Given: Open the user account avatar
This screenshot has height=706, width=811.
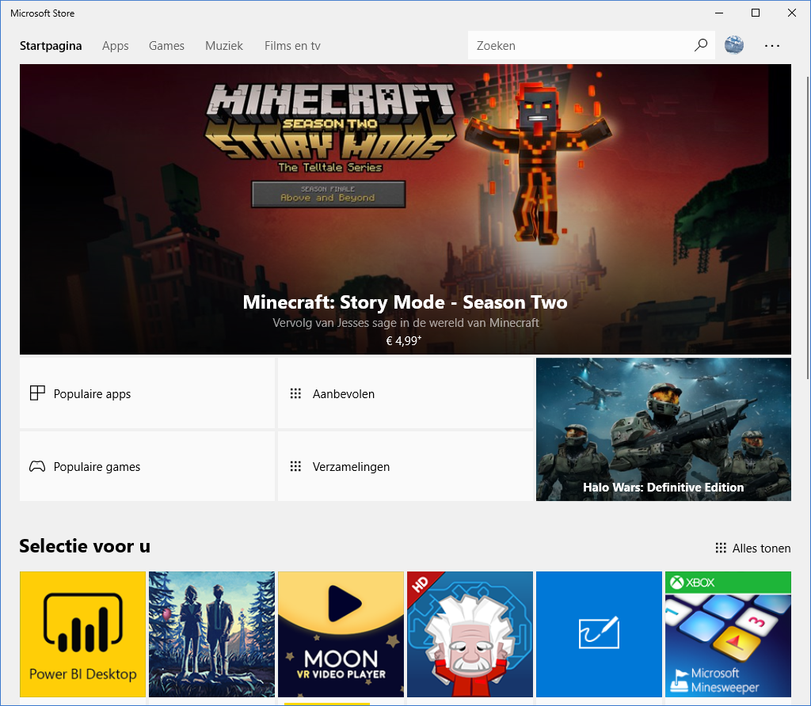Looking at the screenshot, I should point(734,46).
